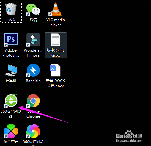This screenshot has height=146, width=151.
Task: Click the "软件管理" label text
Action: click(11, 142)
